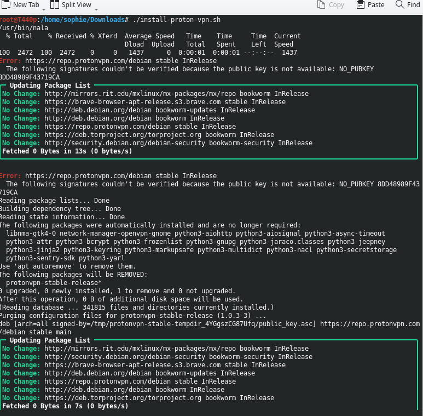
Task: Click the 'python3-keyring' package name
Action: (x=92, y=250)
